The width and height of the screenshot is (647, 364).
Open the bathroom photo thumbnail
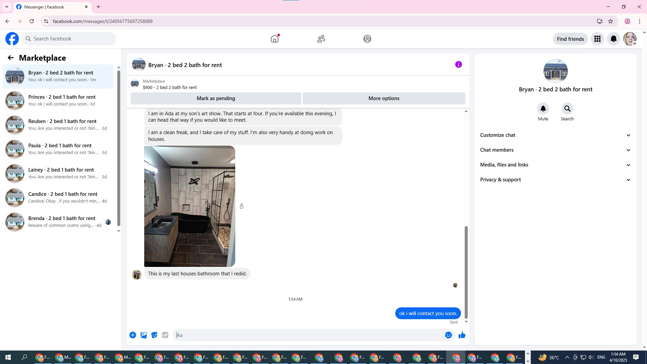tap(189, 206)
